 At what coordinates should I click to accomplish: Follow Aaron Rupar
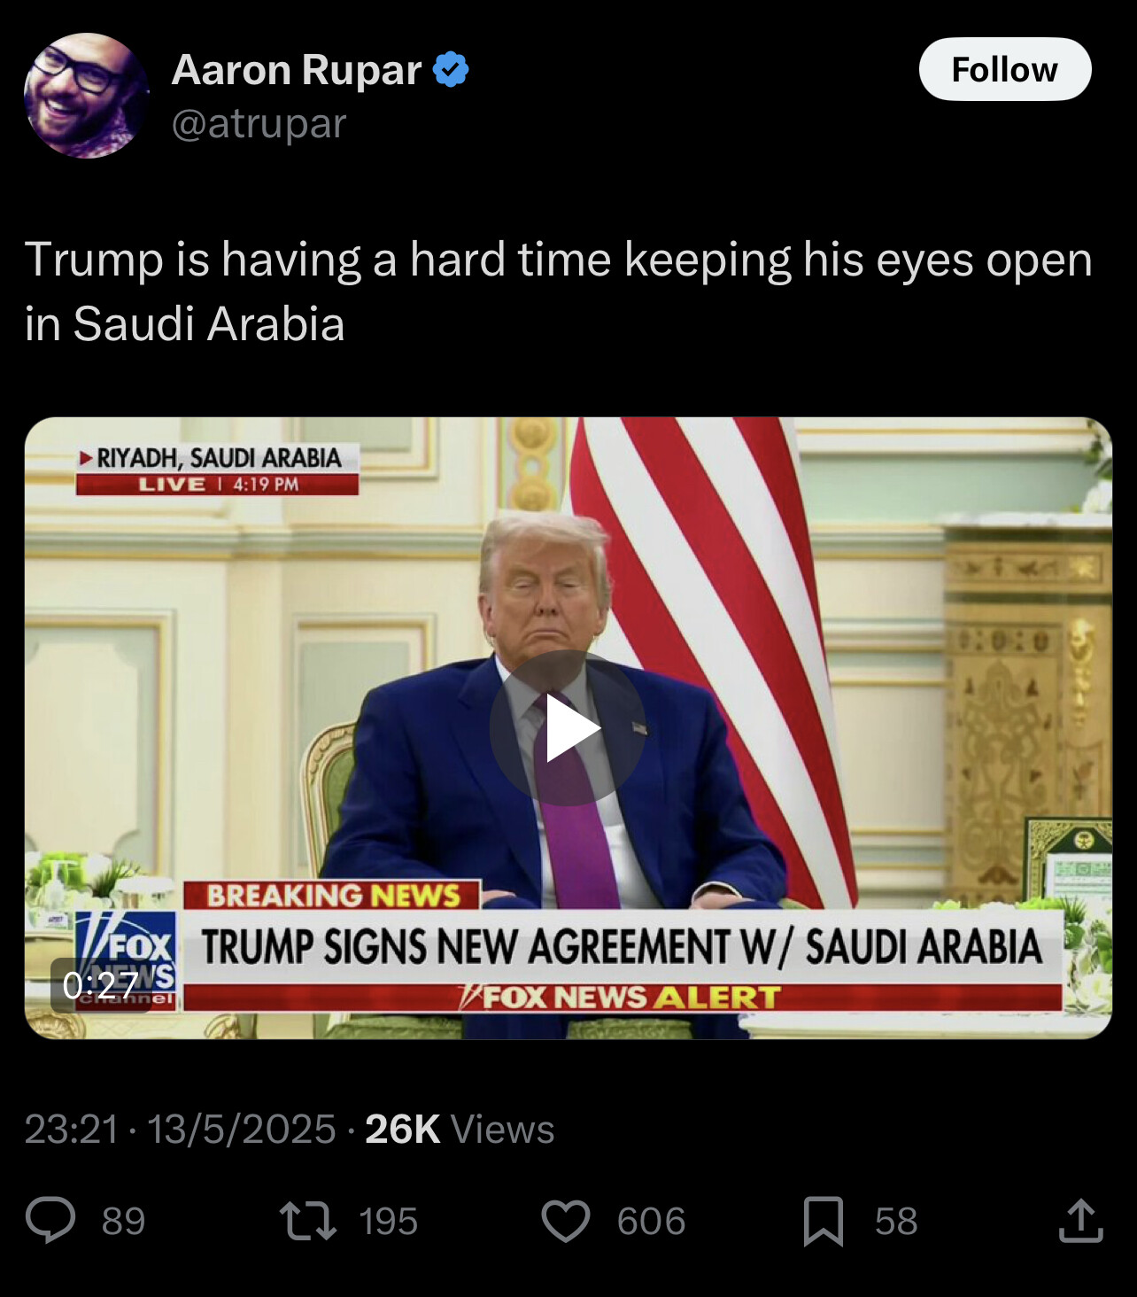(1005, 69)
